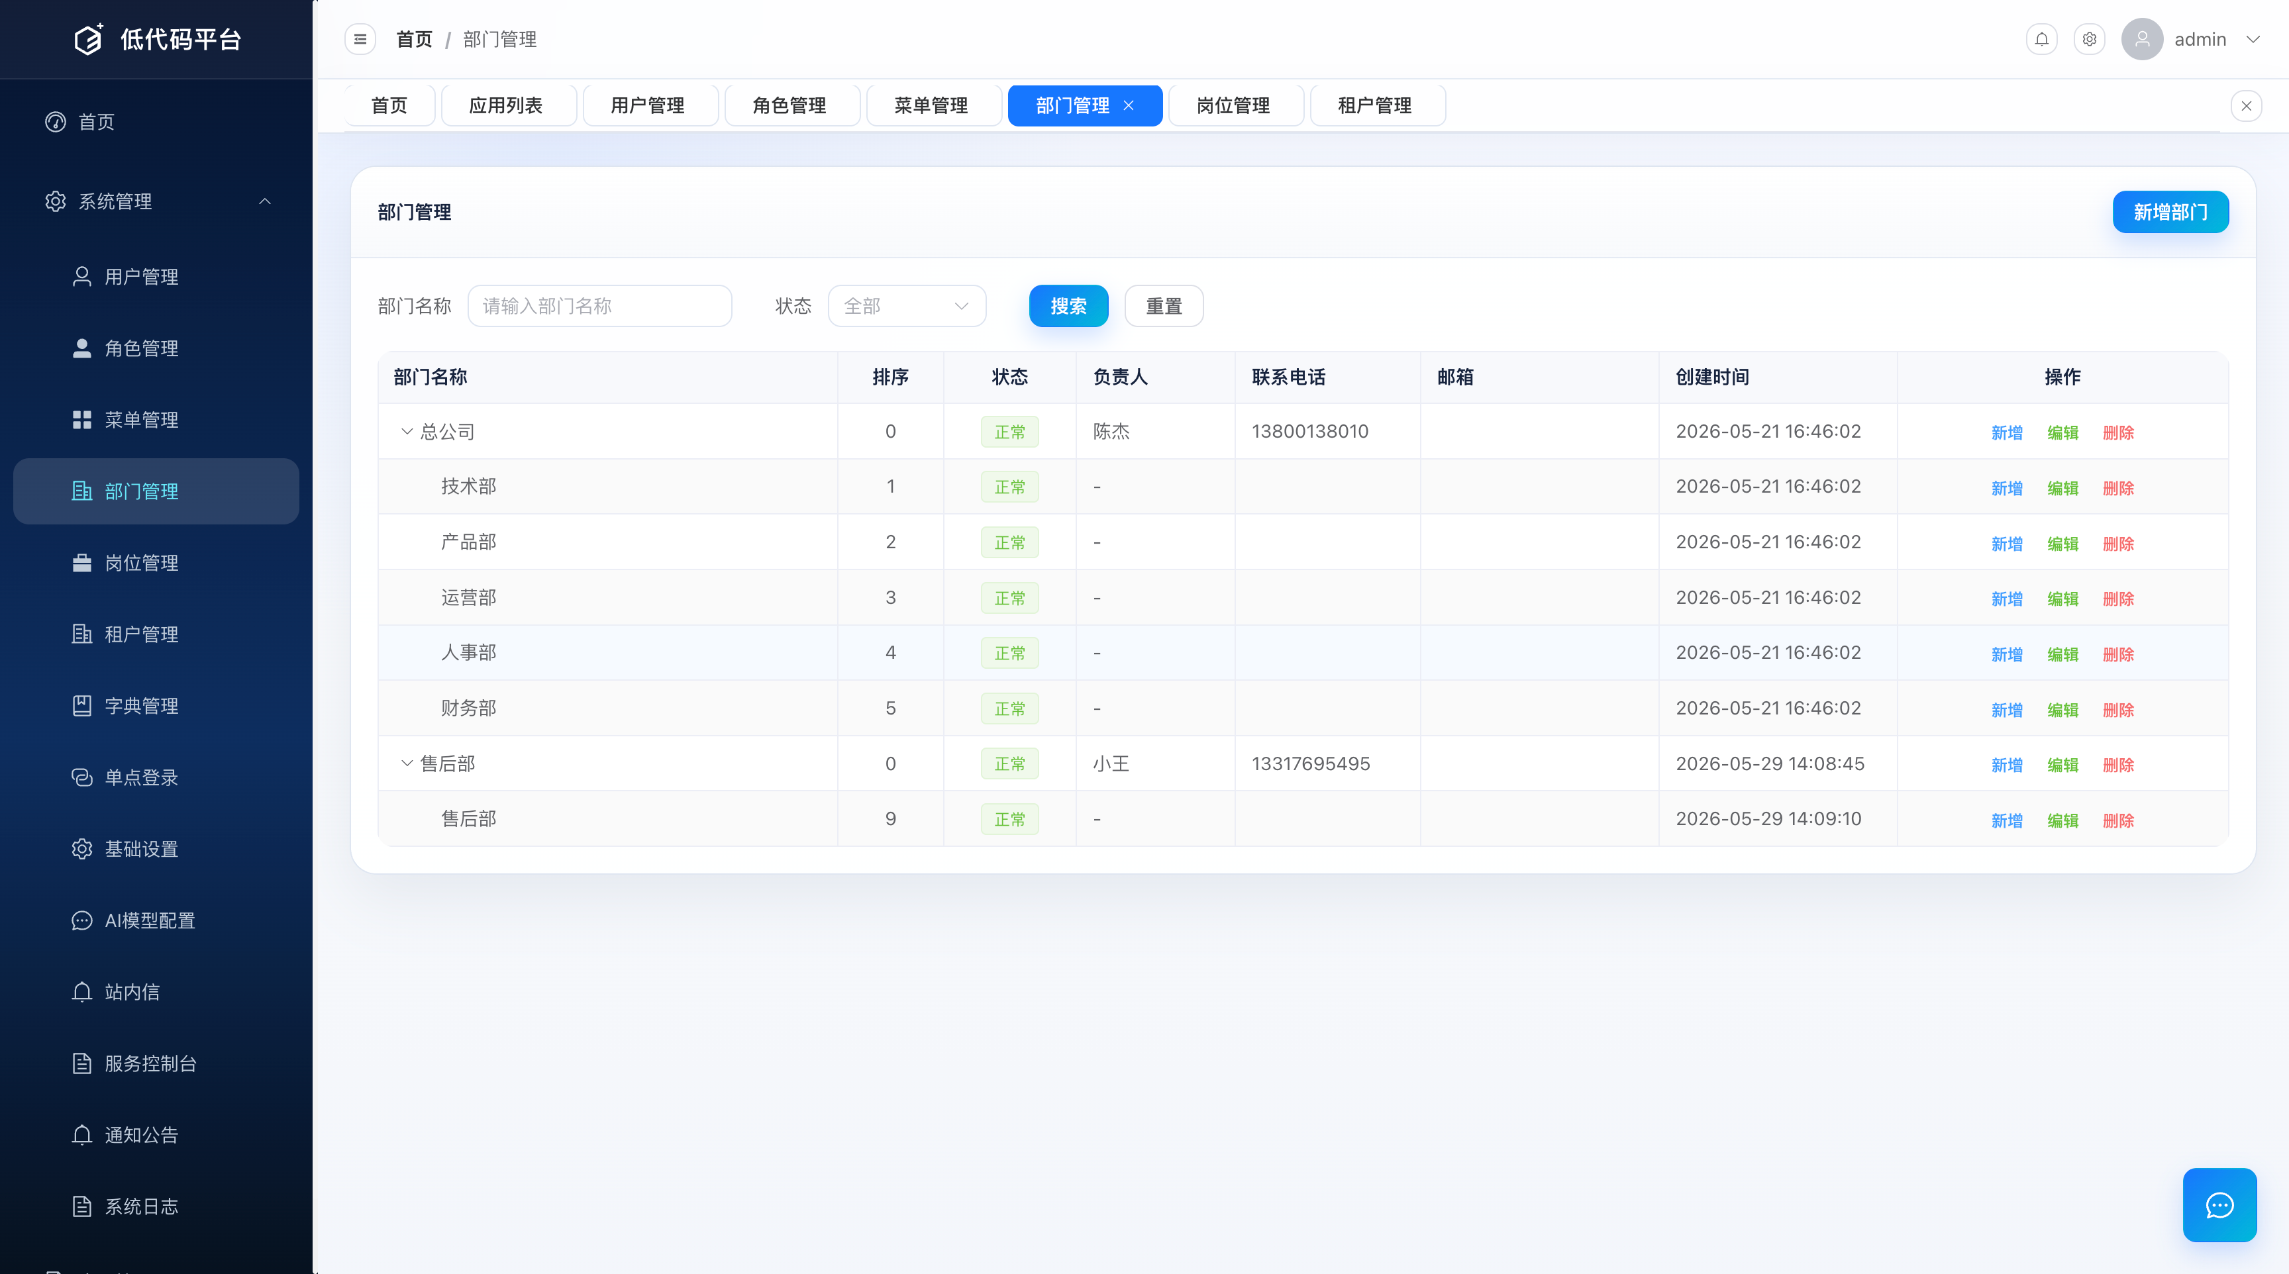This screenshot has width=2289, height=1274.
Task: Collapse the 系统管理 sidebar group chevron
Action: click(x=265, y=202)
